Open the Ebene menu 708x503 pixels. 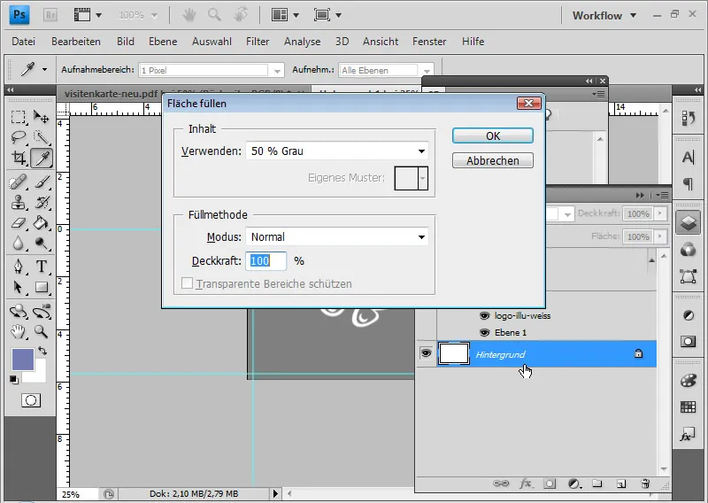[163, 42]
